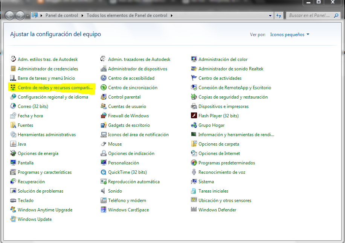
Task: Click the Administrador de sonido Realtek icon
Action: click(194, 68)
